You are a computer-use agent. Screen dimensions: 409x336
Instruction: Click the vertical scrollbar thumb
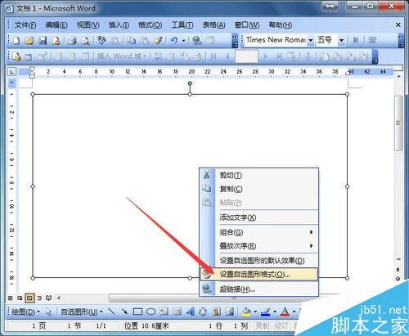(398, 123)
